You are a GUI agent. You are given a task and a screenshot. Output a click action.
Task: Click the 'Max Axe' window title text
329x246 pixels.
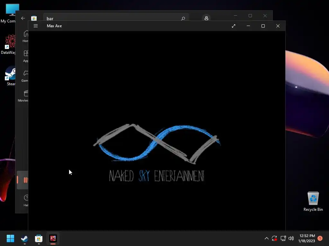click(54, 26)
